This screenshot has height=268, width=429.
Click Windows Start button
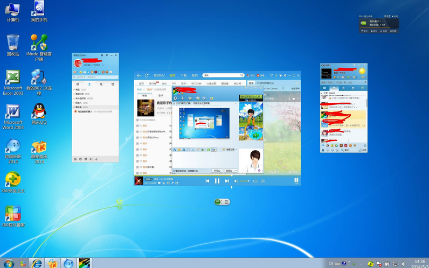(9, 263)
